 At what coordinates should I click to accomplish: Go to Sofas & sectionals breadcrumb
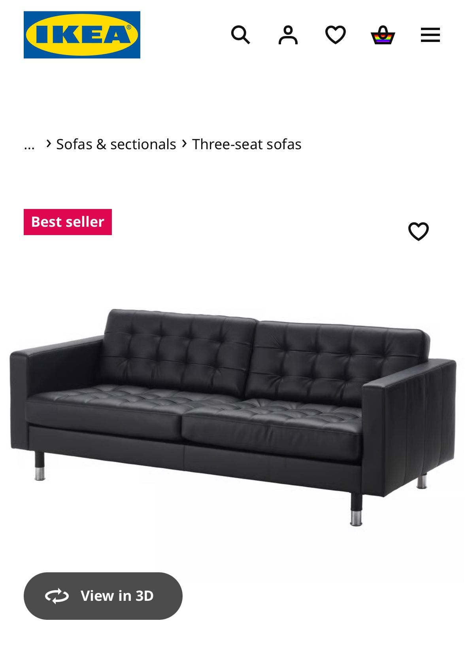[x=116, y=144]
